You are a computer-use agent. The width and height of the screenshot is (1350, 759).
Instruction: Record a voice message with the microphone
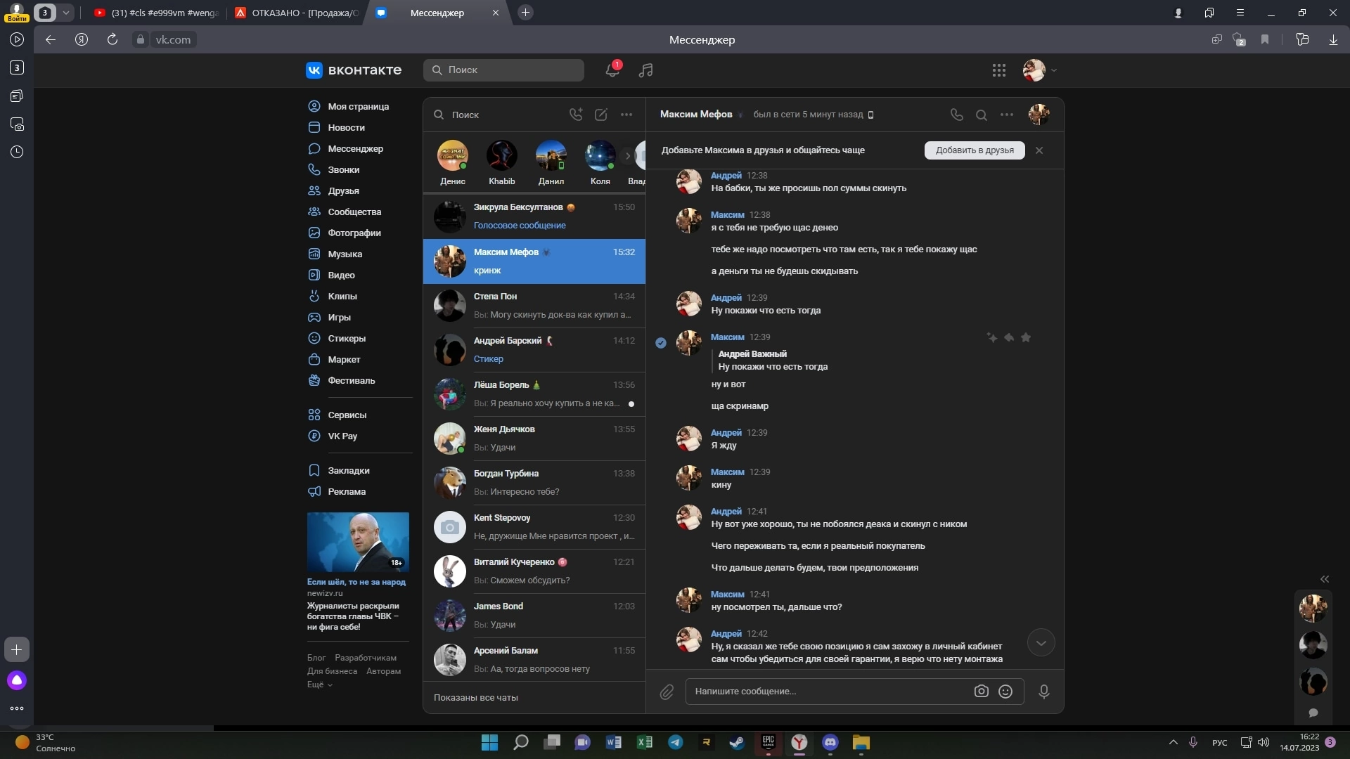coord(1044,692)
